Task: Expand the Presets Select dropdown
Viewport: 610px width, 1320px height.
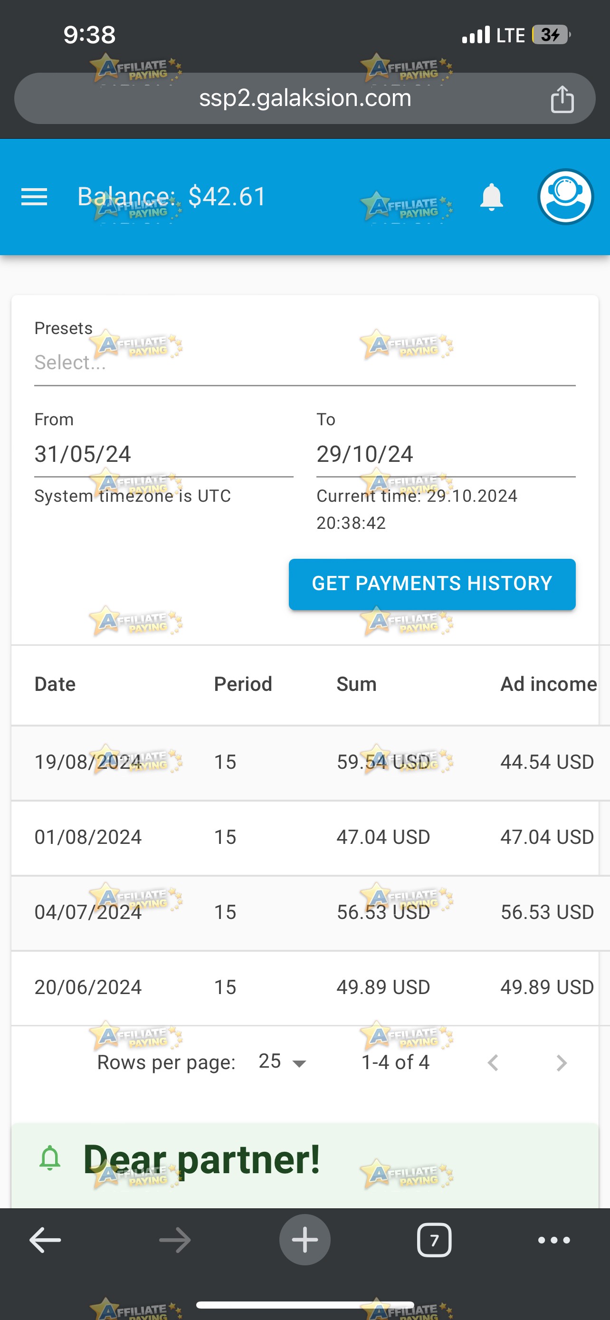Action: pos(305,362)
